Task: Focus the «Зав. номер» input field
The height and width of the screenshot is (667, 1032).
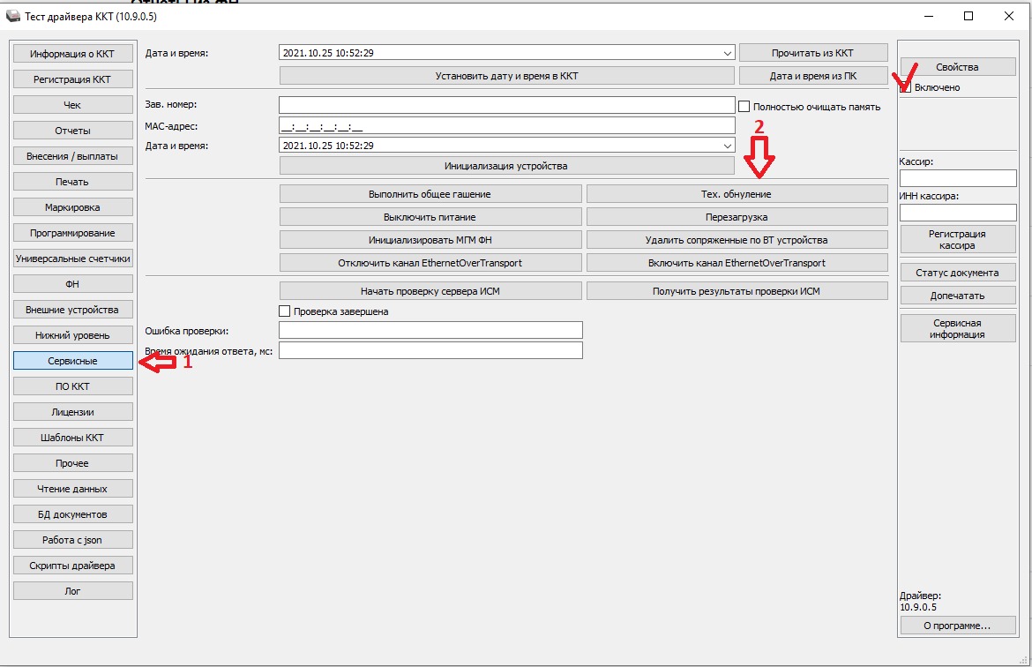Action: [506, 106]
